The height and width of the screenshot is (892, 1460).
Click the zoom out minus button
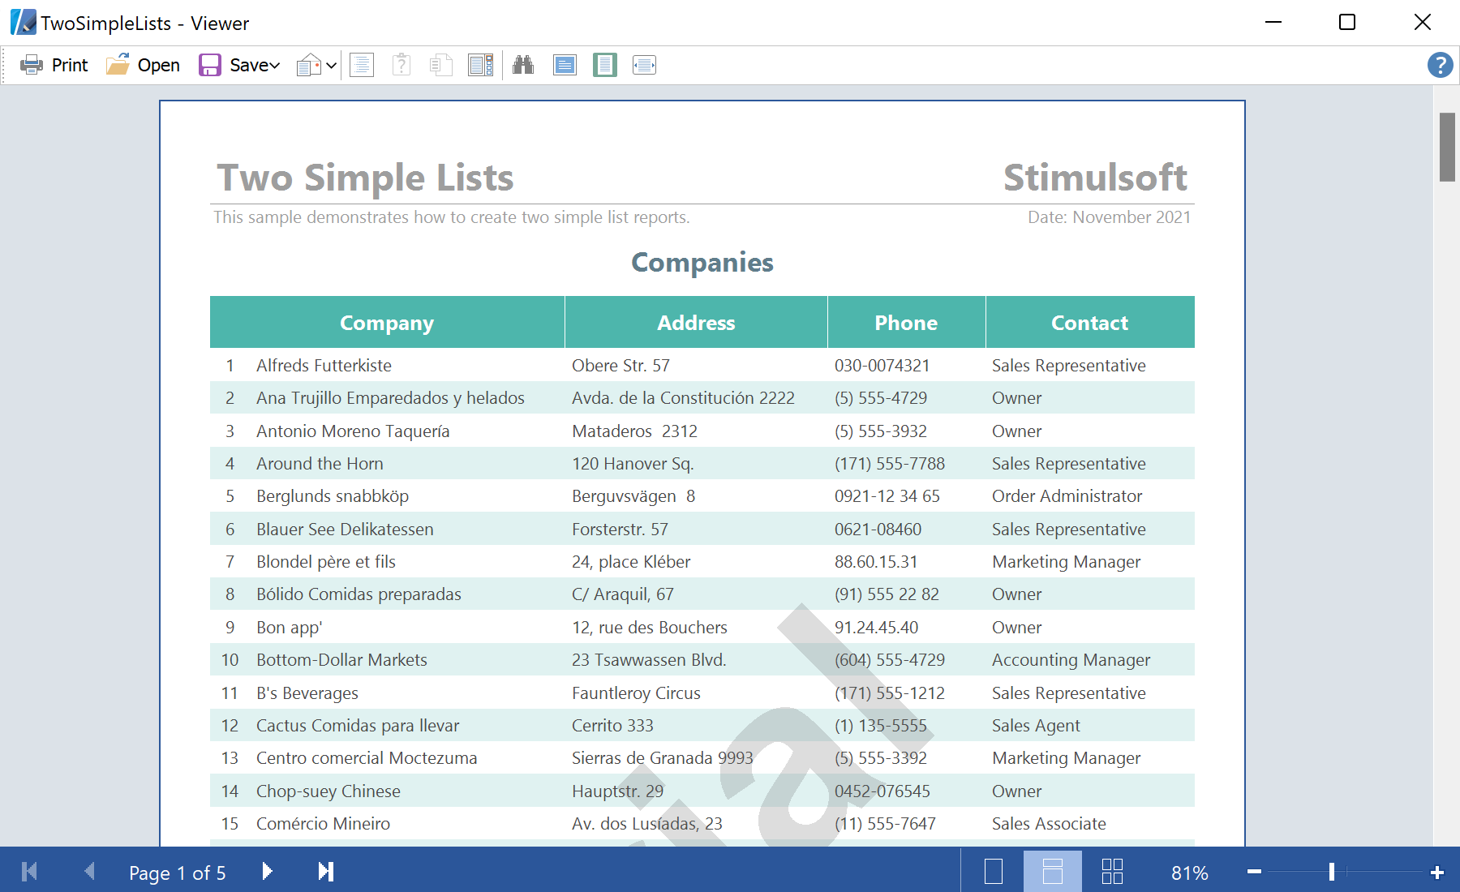[1254, 872]
